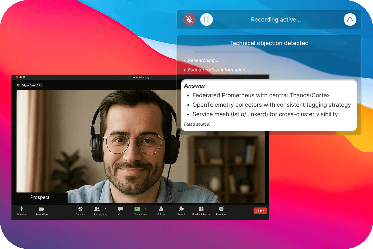Maximize Zoom window with green button
373x249 pixels.
(24, 77)
